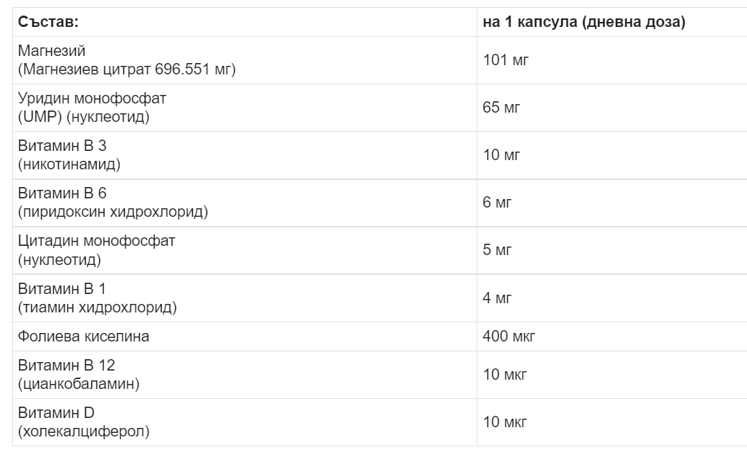
Task: Click the "6 мг" dose value
Action: pyautogui.click(x=497, y=203)
